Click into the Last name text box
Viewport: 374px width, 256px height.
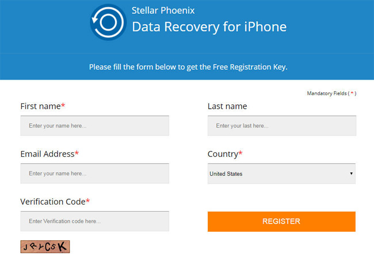281,125
